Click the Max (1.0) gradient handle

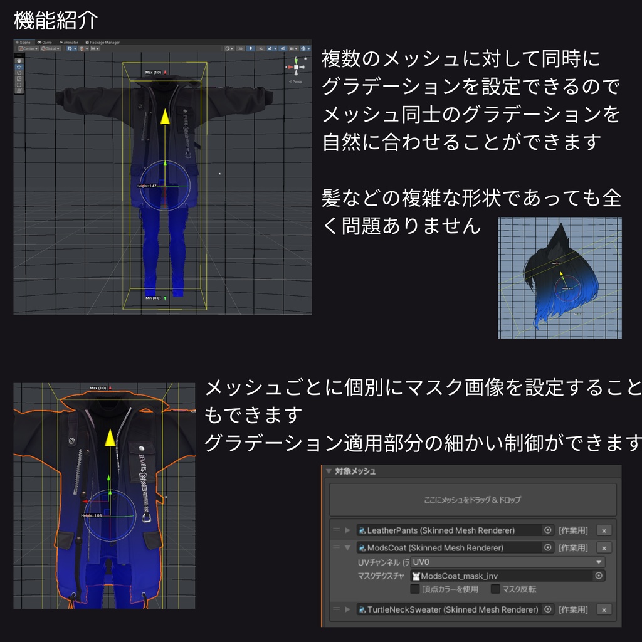(164, 71)
